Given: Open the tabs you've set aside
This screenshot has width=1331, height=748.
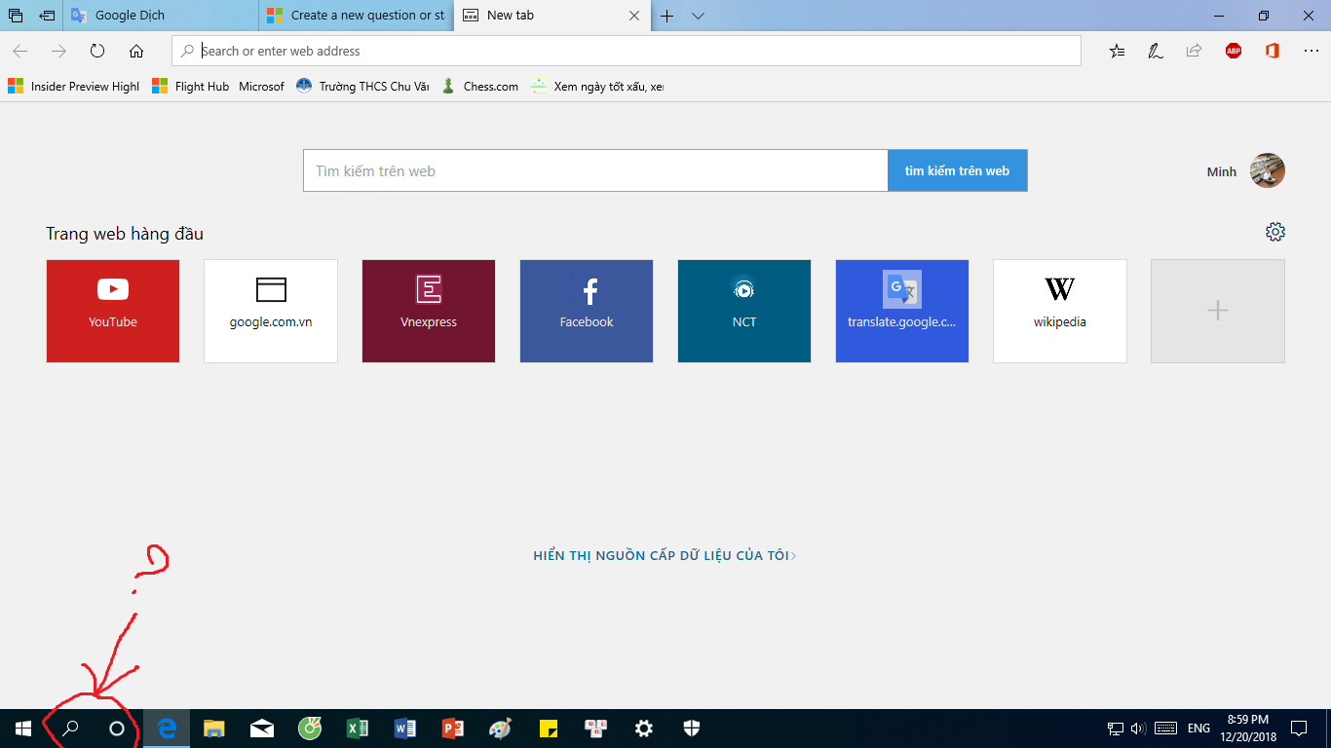Looking at the screenshot, I should 16,16.
